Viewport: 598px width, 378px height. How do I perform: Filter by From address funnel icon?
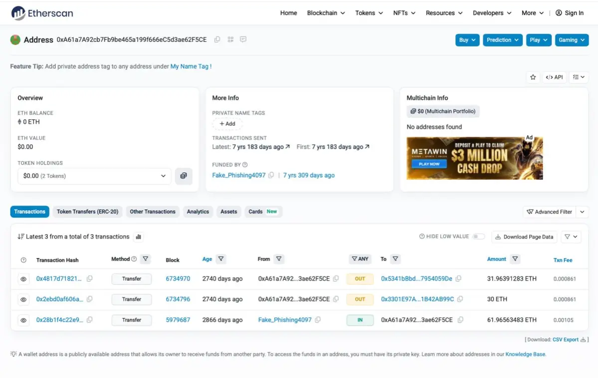pos(279,259)
